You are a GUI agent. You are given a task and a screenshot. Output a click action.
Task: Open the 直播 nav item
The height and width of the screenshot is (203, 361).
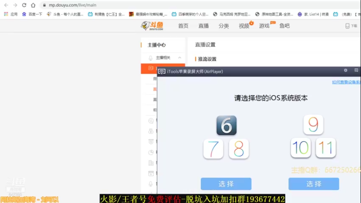click(204, 26)
